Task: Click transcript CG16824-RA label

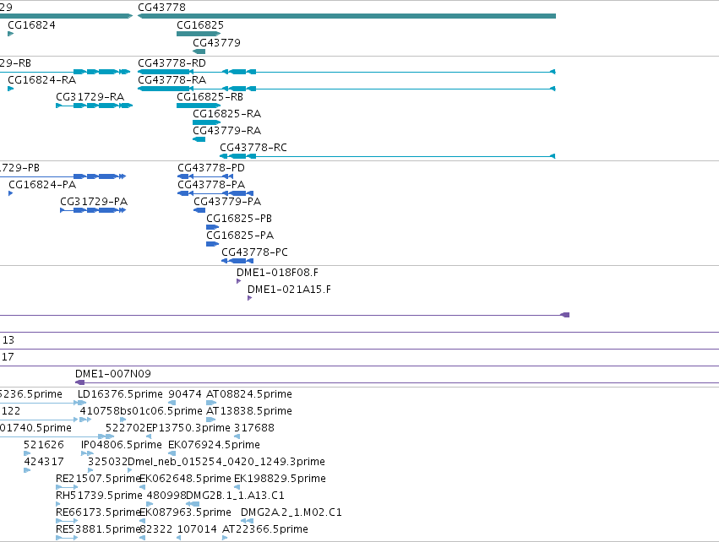Action: click(x=41, y=80)
